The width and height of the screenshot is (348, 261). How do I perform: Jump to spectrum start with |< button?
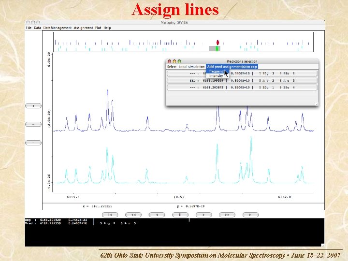[x=110, y=215]
